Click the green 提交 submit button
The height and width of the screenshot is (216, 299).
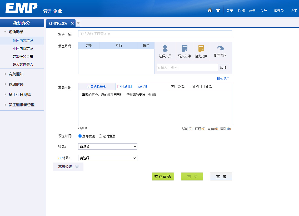click(x=192, y=176)
